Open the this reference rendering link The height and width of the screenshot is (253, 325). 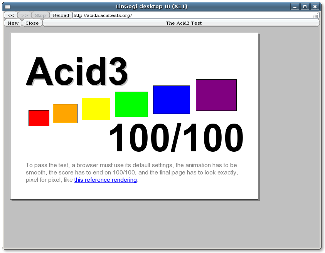(106, 180)
